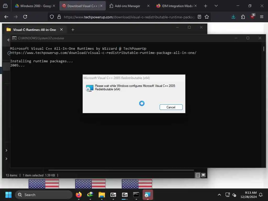Screen dimensions: 268x201
Task: View site security padlock info
Action: 59,17
